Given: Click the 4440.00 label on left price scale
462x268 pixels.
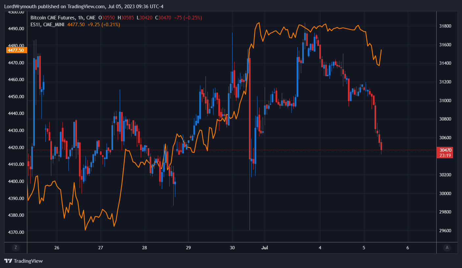Looking at the screenshot, I should tap(16, 113).
